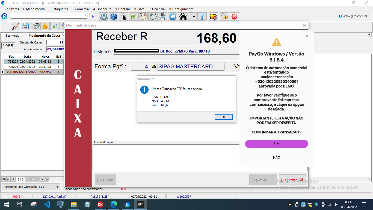Click the blue cube stock icon
373x210 pixels.
click(114, 17)
